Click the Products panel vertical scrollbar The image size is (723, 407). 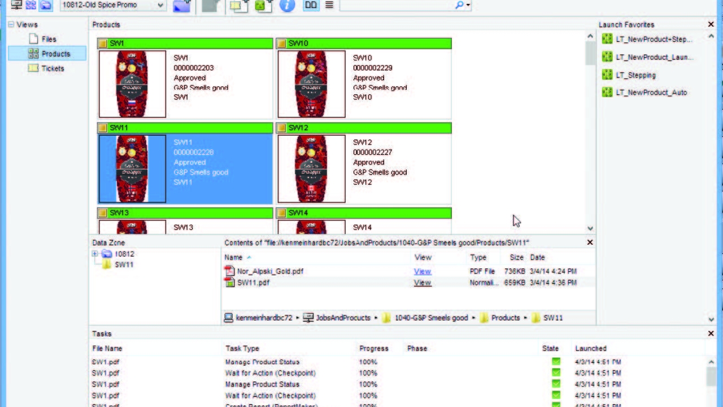(x=590, y=54)
